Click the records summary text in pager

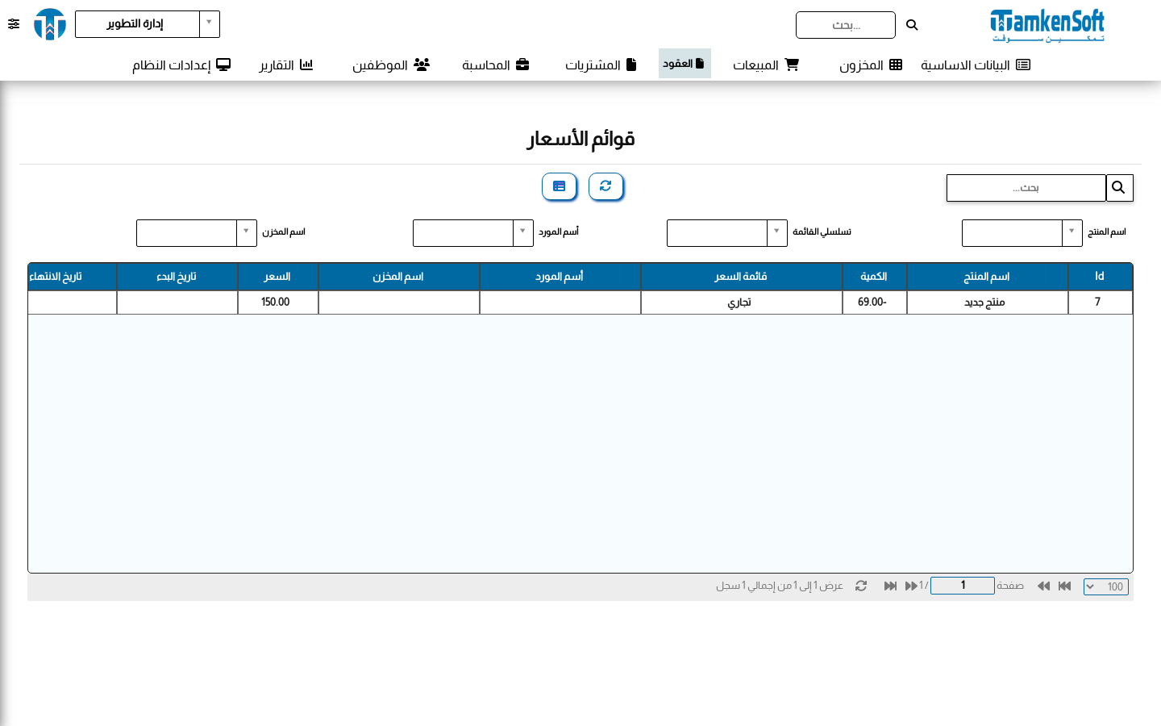pyautogui.click(x=780, y=586)
